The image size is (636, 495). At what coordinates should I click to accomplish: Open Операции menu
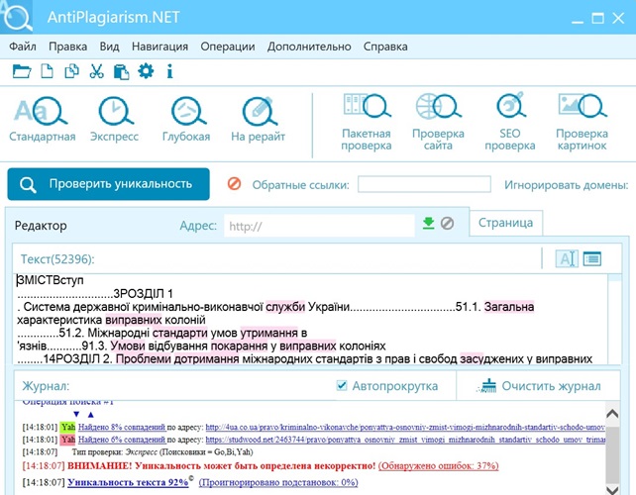228,47
